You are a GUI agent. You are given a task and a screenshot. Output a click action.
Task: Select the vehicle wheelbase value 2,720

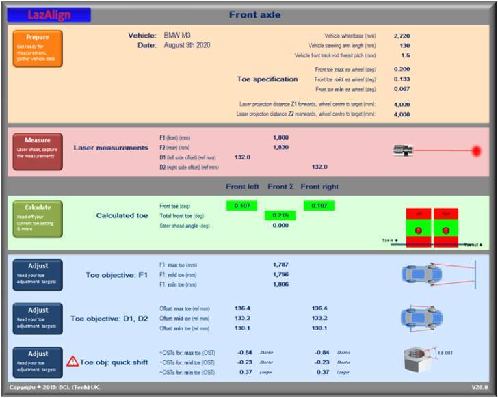tap(402, 35)
